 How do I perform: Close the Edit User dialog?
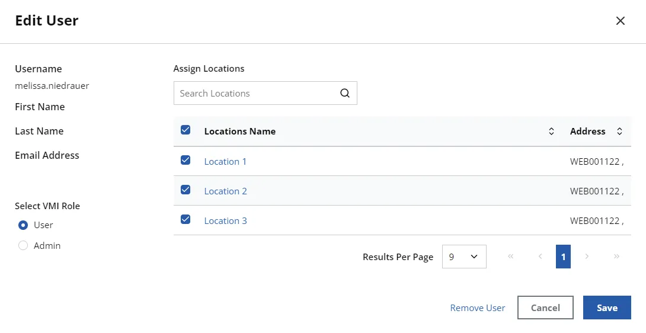point(620,21)
